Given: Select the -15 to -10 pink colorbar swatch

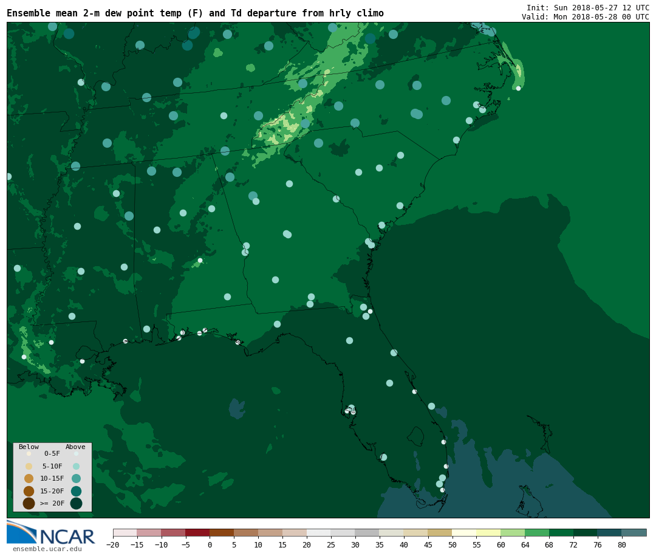Looking at the screenshot, I should click(149, 532).
